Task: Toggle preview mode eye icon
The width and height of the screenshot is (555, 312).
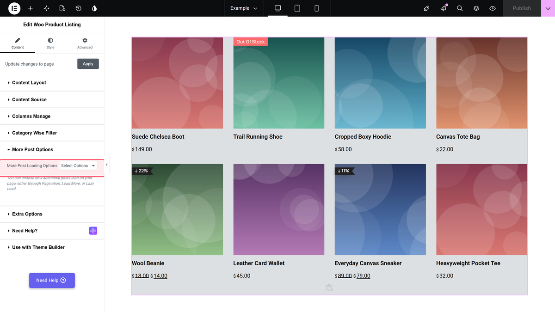Action: 493,8
